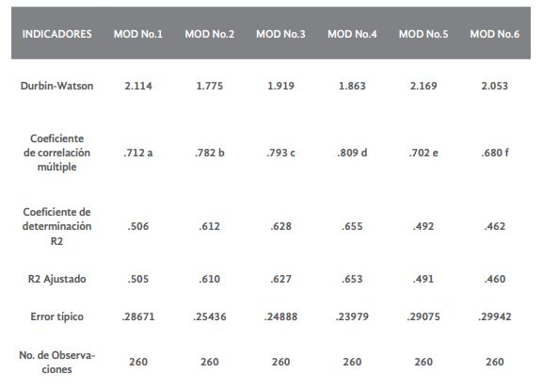Click the Coeficiente de correlación múltiple label
543x389 pixels.
pyautogui.click(x=56, y=153)
